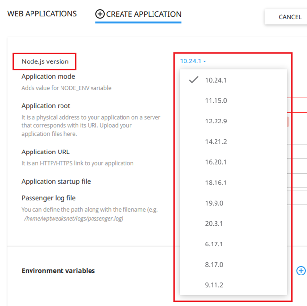Click the Application startup file label

[56, 182]
